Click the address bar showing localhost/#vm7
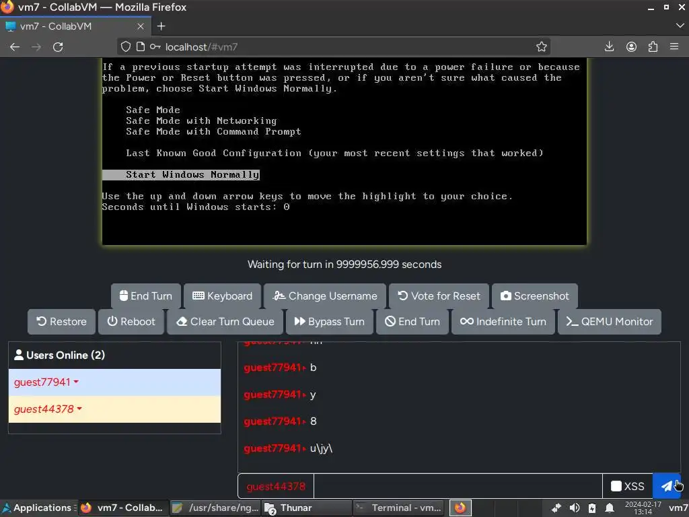Image resolution: width=689 pixels, height=517 pixels. pos(334,46)
